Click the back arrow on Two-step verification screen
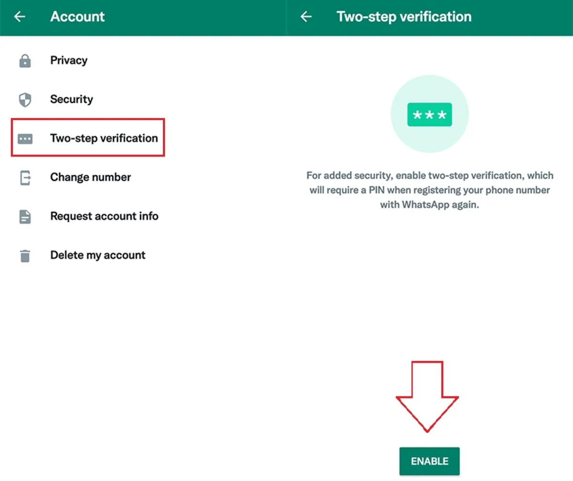This screenshot has height=481, width=573. [306, 16]
